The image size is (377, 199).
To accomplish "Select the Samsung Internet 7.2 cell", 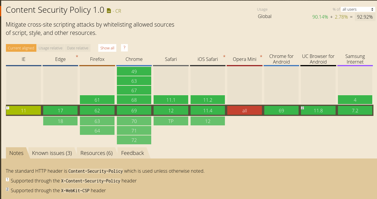I will coord(355,111).
